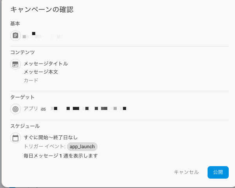This screenshot has height=188, width=235.
Task: Click the コンテンツ section heading
Action: point(22,52)
